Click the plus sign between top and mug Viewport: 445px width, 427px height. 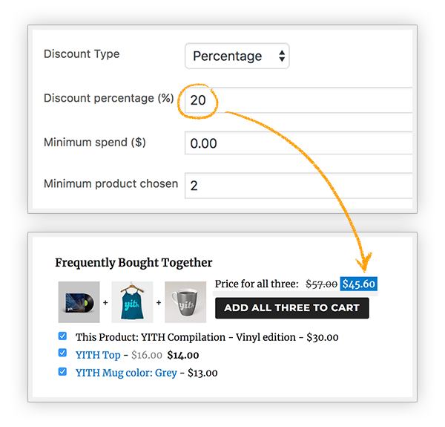pos(159,302)
